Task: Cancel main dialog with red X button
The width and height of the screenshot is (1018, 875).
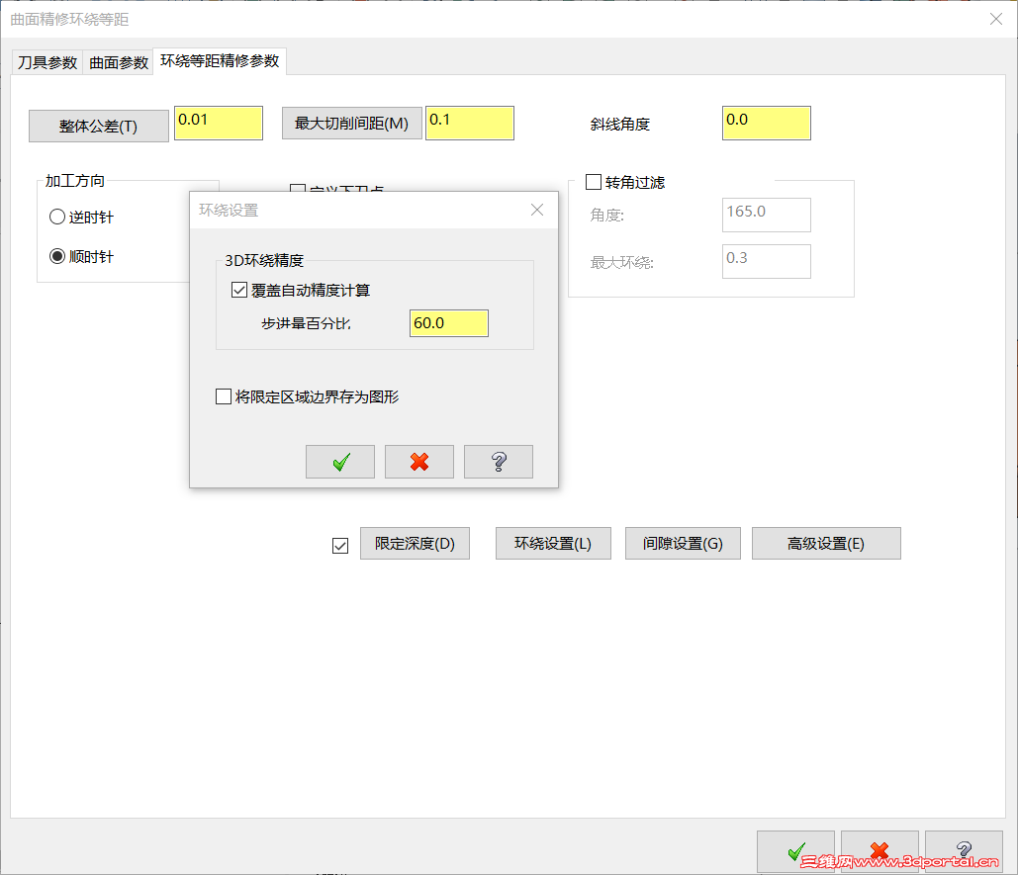Action: 878,851
